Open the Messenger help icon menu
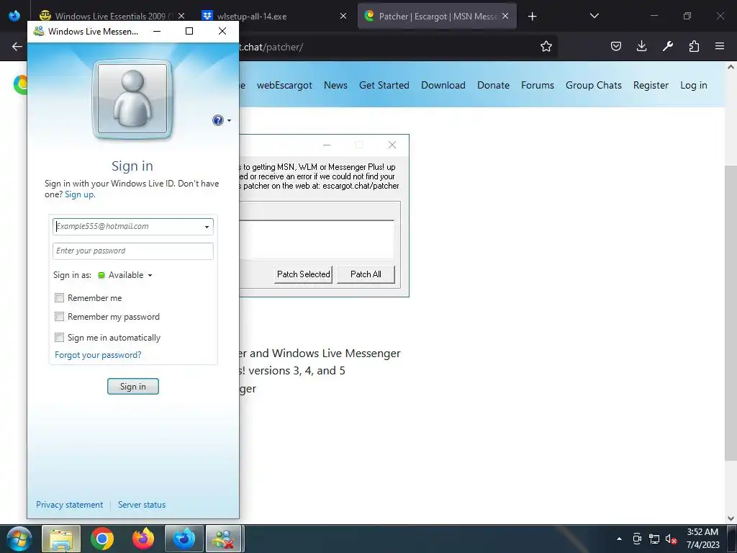Screen dimensions: 737x553 (222, 120)
